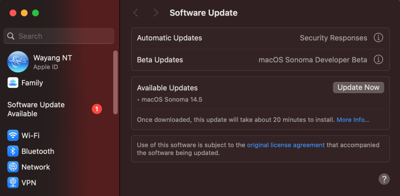Image resolution: width=400 pixels, height=196 pixels.
Task: Click the Wayang NT profile avatar
Action: (18, 62)
